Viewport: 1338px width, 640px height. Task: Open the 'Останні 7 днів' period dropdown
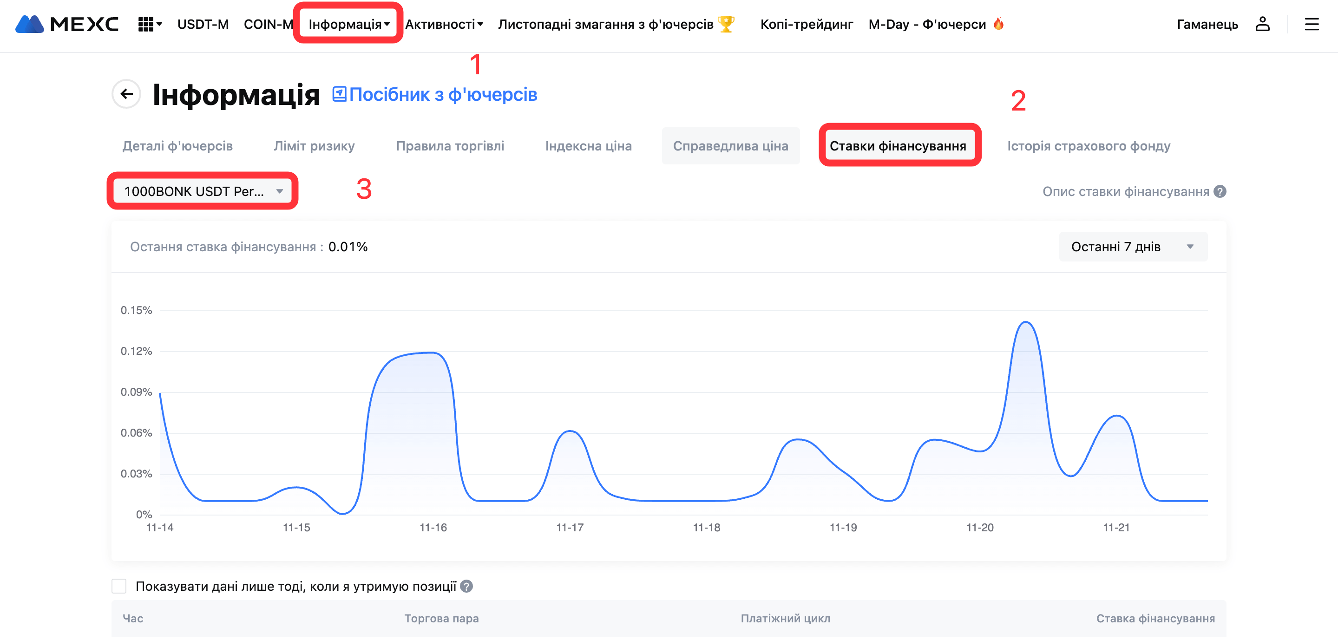[x=1132, y=247]
